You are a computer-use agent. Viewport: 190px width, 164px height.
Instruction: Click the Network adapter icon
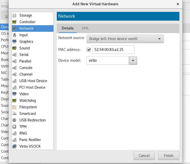14,28
